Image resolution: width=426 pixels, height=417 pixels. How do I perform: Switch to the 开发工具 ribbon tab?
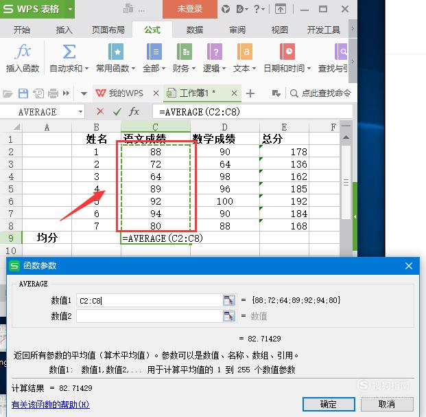click(x=324, y=30)
